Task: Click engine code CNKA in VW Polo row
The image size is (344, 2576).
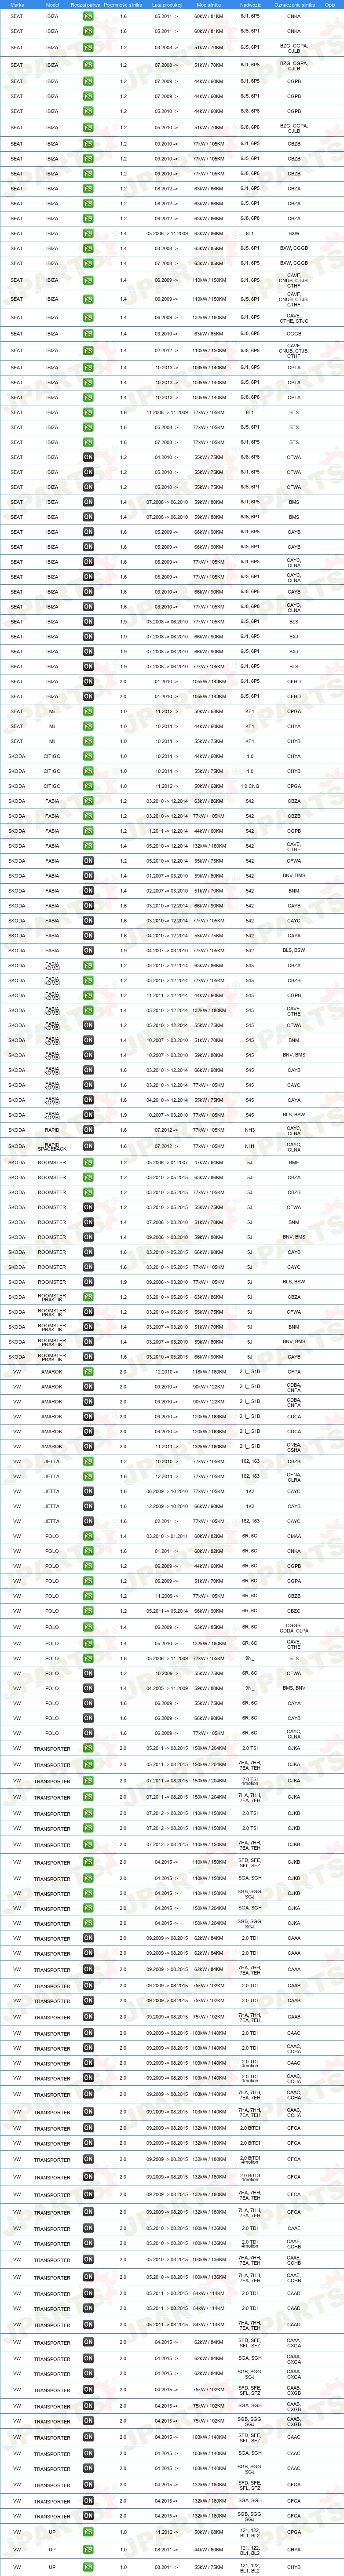Action: point(294,1551)
